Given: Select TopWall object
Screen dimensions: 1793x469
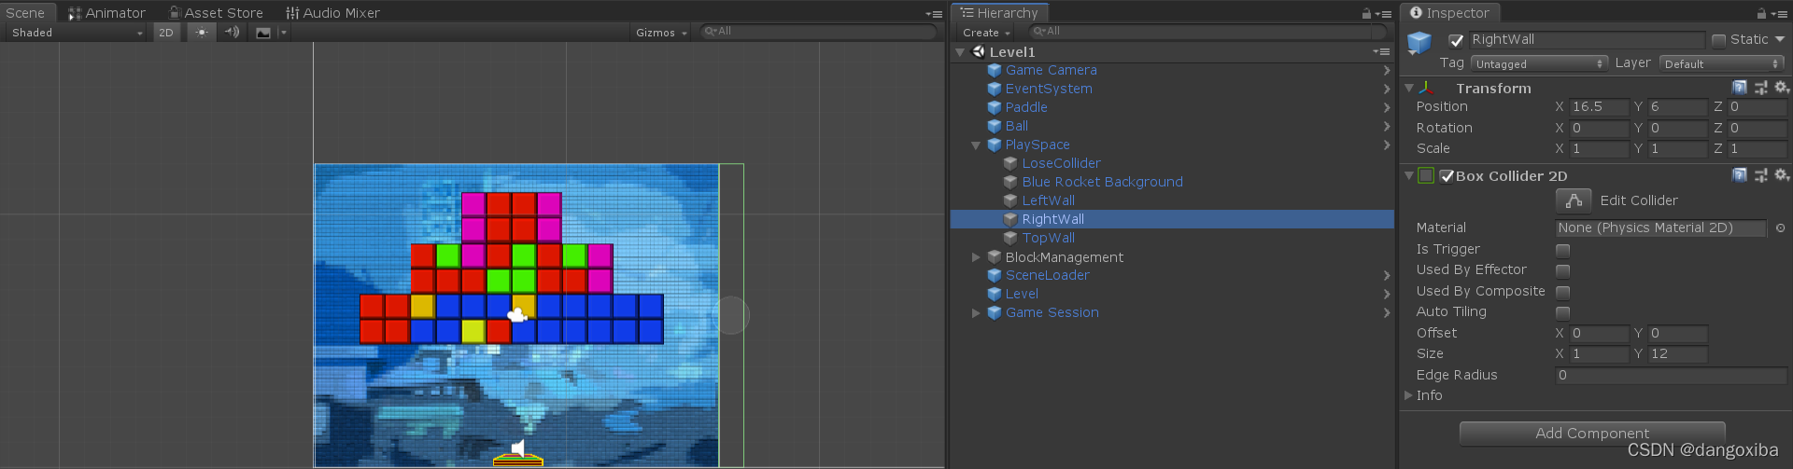Looking at the screenshot, I should (1048, 238).
